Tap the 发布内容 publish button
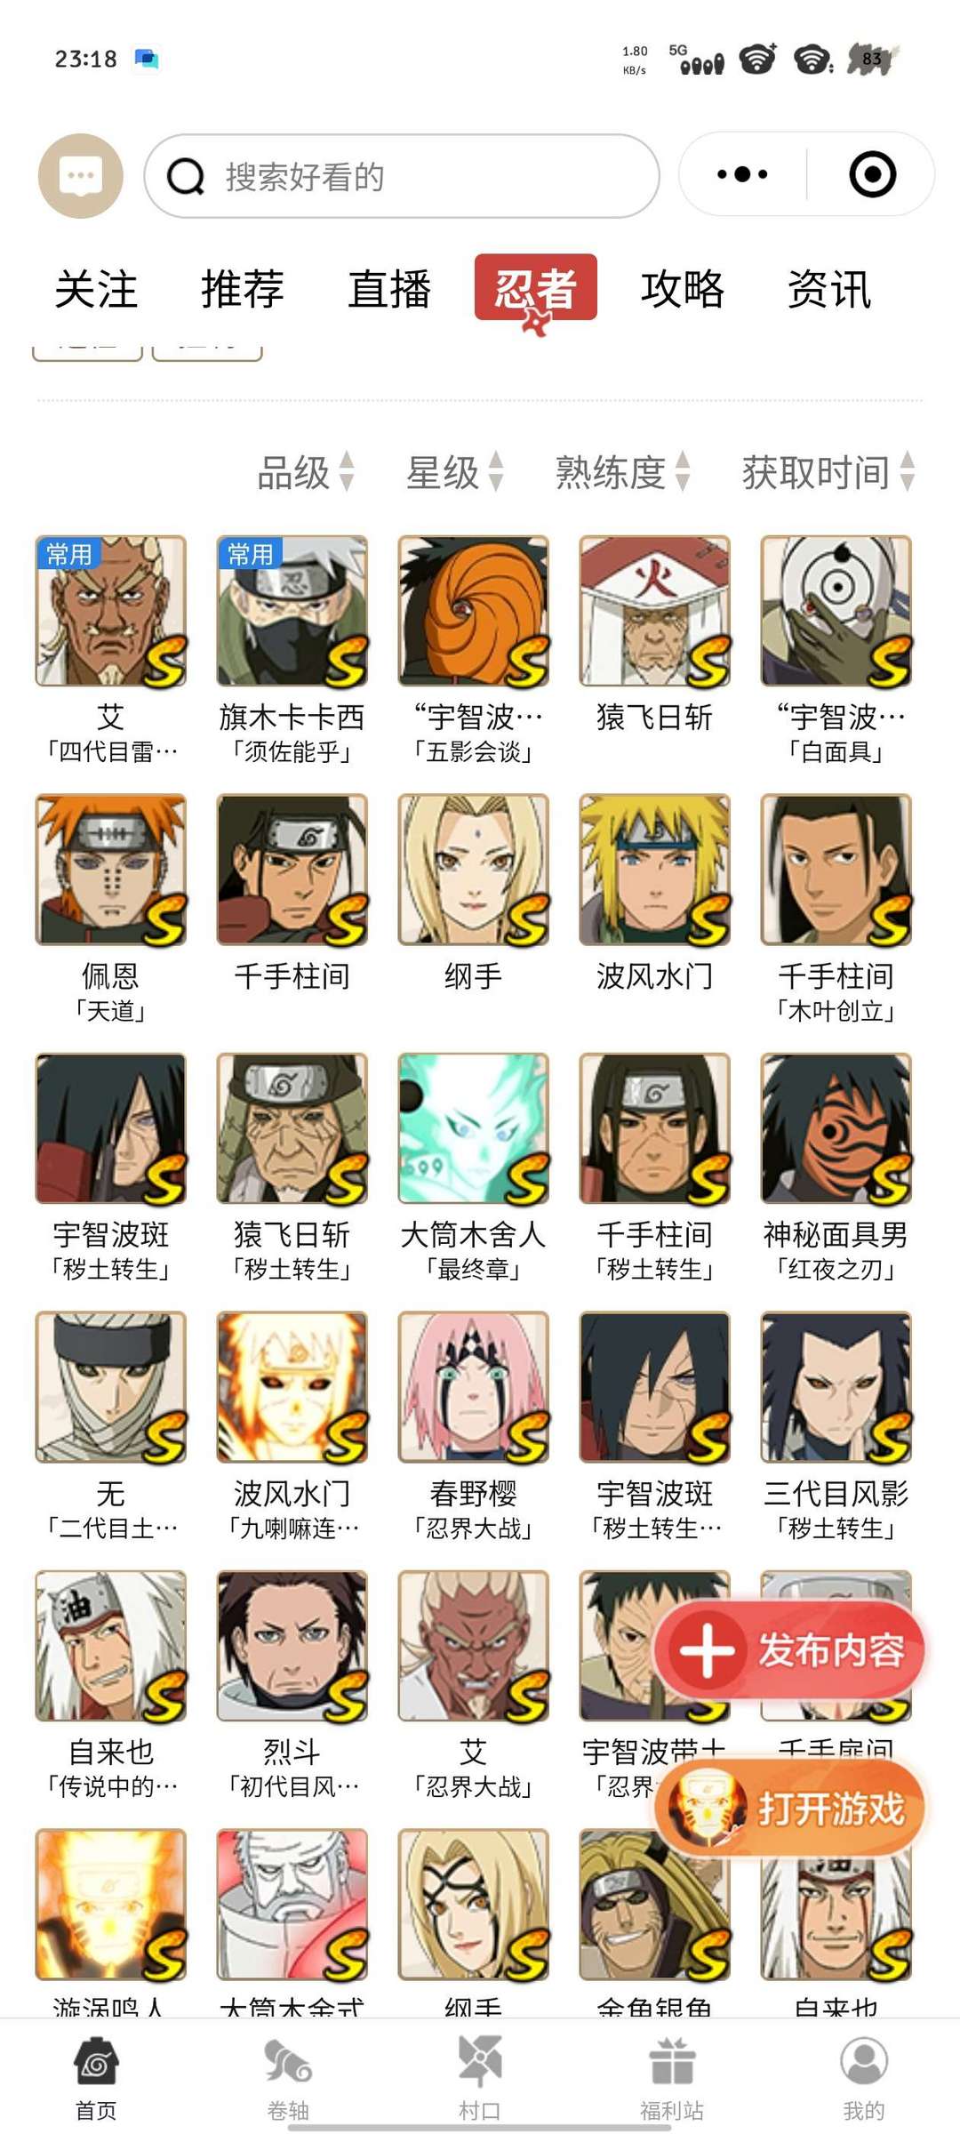 pyautogui.click(x=789, y=1650)
